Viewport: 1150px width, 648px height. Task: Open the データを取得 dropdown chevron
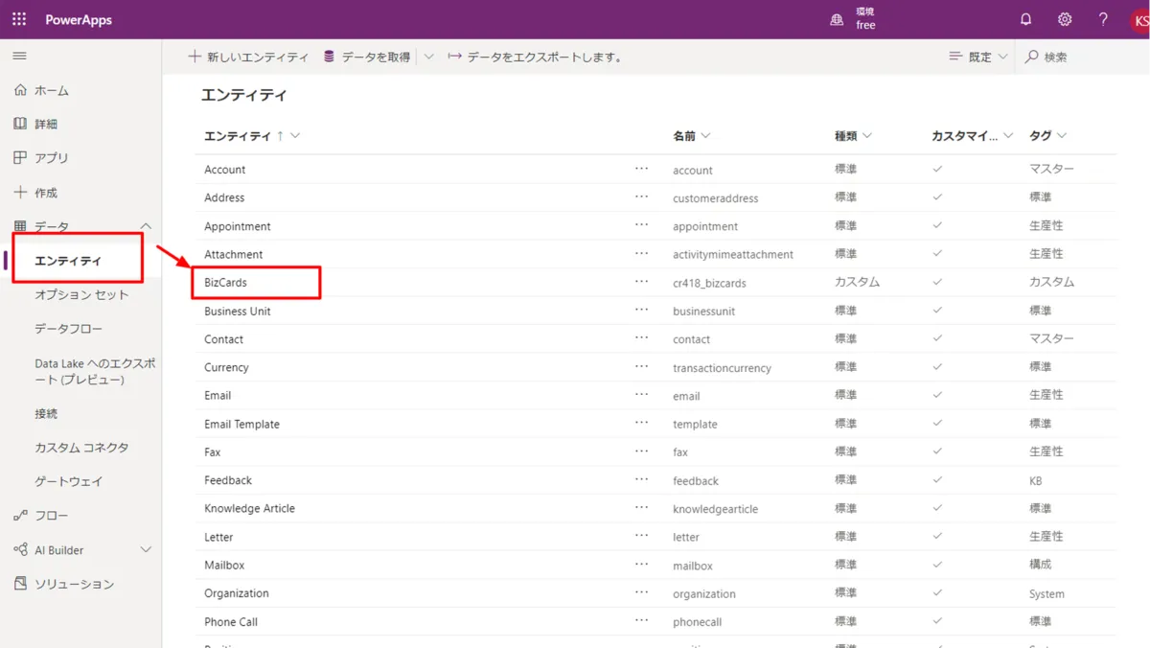pyautogui.click(x=427, y=57)
